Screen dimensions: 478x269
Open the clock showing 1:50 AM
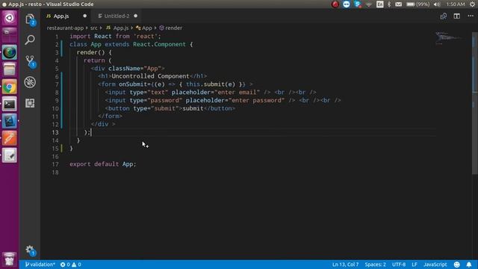coord(456,4)
